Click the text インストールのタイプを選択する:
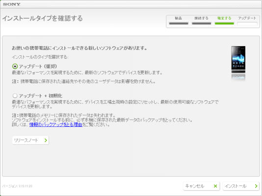The width and height of the screenshot is (262, 196). click(40, 57)
